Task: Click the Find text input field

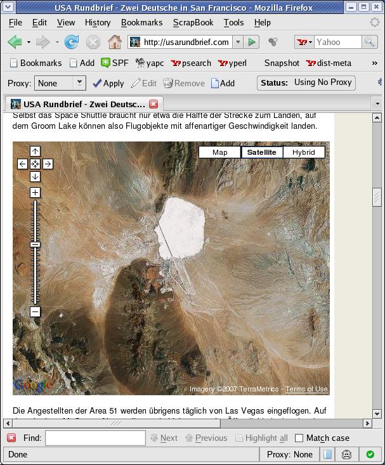Action: [95, 438]
